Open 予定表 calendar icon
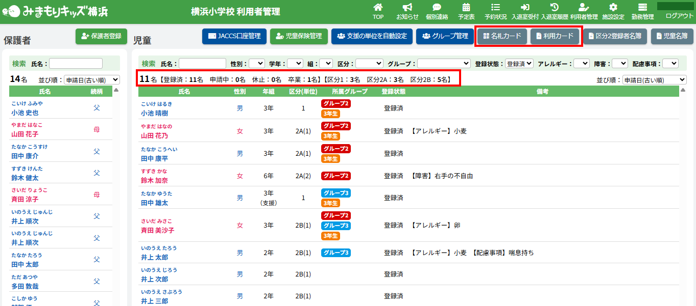 click(x=466, y=8)
